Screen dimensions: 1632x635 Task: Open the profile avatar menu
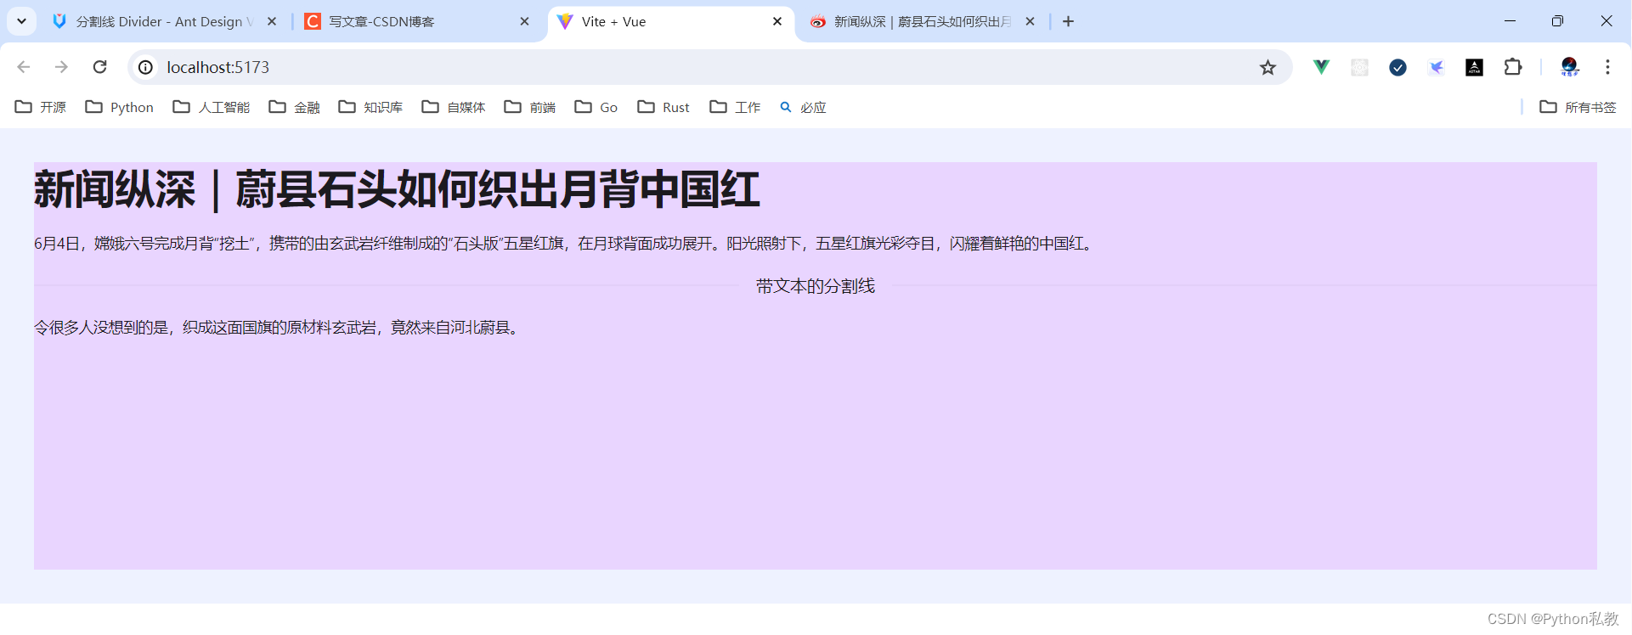1569,67
